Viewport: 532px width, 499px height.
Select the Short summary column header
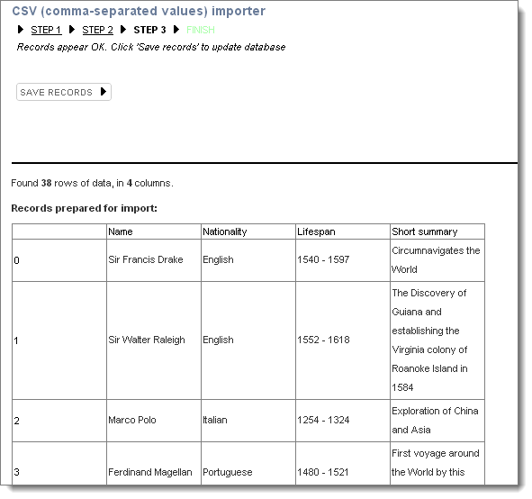pyautogui.click(x=437, y=231)
